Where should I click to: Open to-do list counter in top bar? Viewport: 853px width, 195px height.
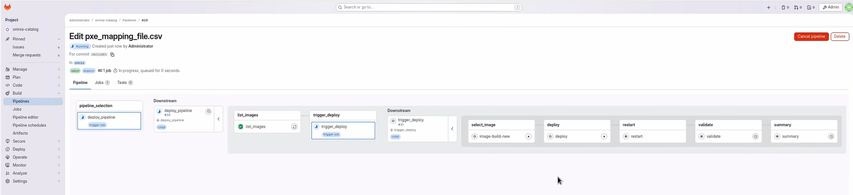(811, 7)
